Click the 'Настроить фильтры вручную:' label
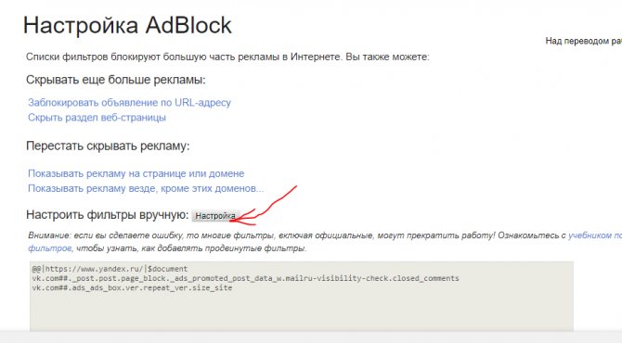 coord(107,215)
